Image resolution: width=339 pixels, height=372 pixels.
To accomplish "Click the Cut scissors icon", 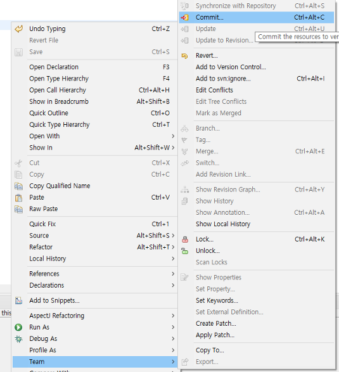I will click(x=18, y=163).
